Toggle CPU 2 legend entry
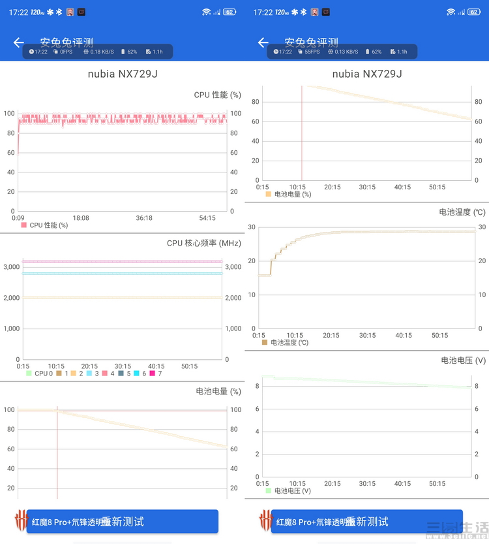489x544 pixels. [77, 374]
